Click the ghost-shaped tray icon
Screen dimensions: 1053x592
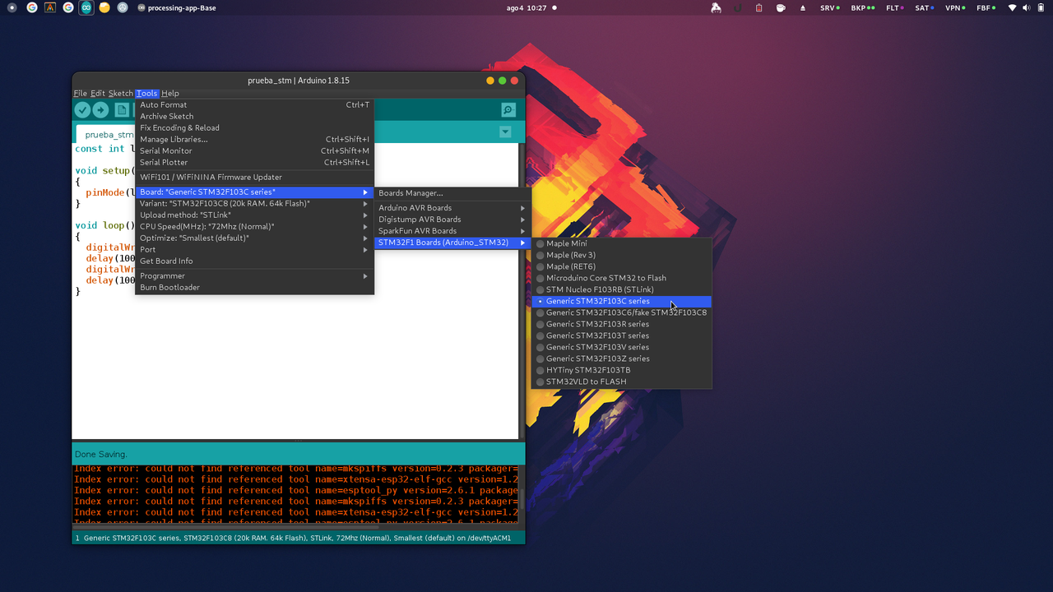point(716,7)
